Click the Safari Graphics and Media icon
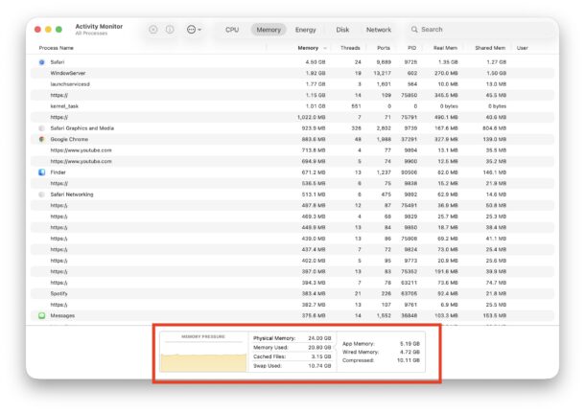Image resolution: width=585 pixels, height=413 pixels. pos(41,127)
